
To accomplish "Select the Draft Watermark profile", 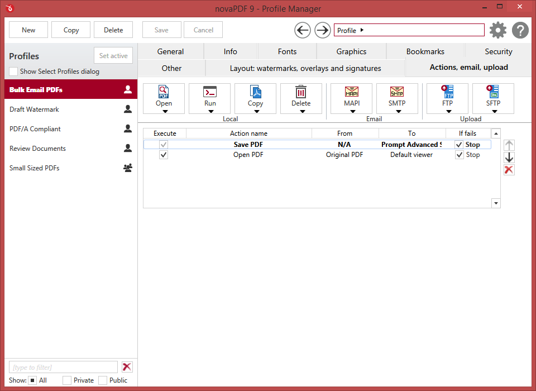I will [35, 109].
